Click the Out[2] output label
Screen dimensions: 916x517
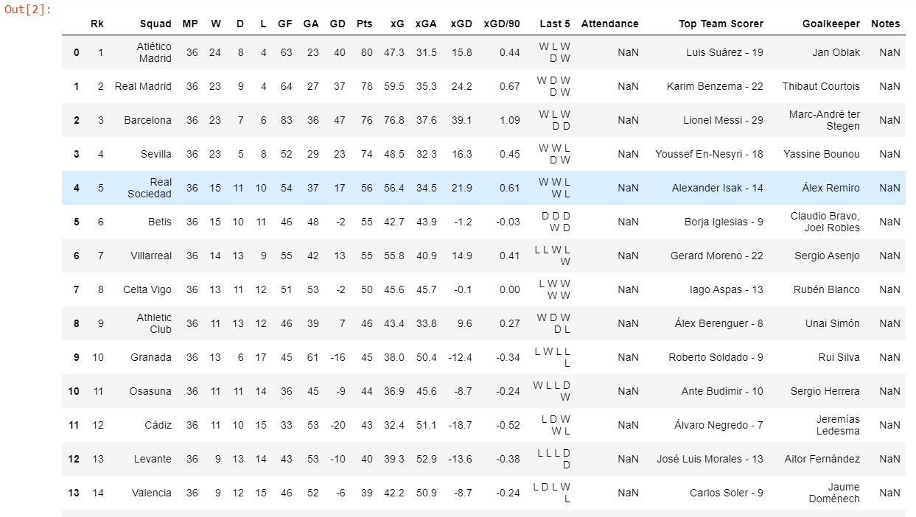[27, 11]
